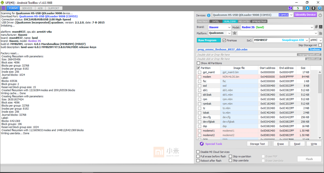Click the purple globe network icon
The width and height of the screenshot is (324, 173).
(x=290, y=8)
